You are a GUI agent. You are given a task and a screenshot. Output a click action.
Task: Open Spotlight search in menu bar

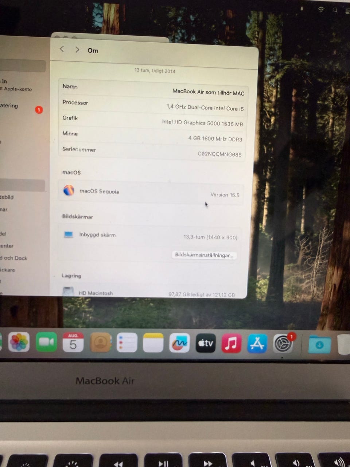click(x=335, y=10)
